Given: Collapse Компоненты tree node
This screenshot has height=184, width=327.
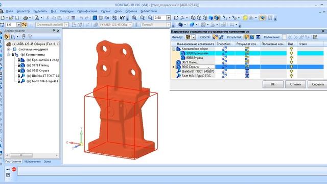Looking at the screenshot, I should (x=9, y=55).
